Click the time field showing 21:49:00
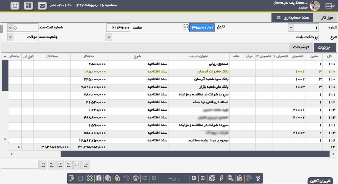The image size is (338, 184). 118,28
